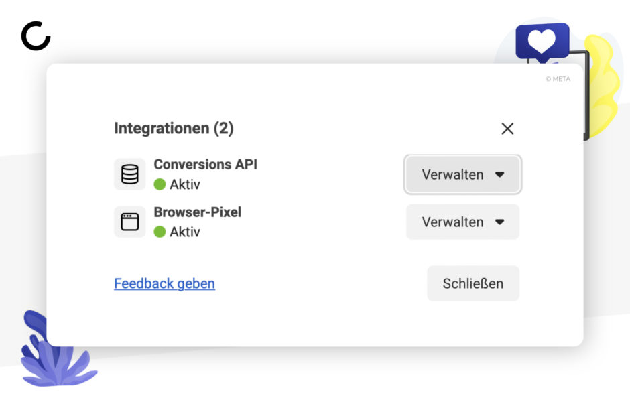Viewport: 630px width, 410px height.
Task: Click the Schließen button
Action: point(473,283)
